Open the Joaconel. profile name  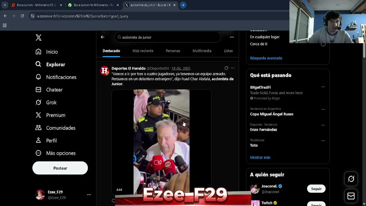pyautogui.click(x=269, y=186)
